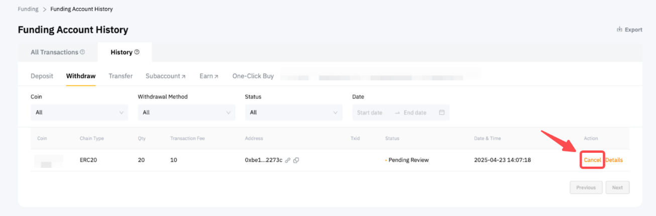Cancel the pending withdrawal
The height and width of the screenshot is (216, 656).
(592, 160)
